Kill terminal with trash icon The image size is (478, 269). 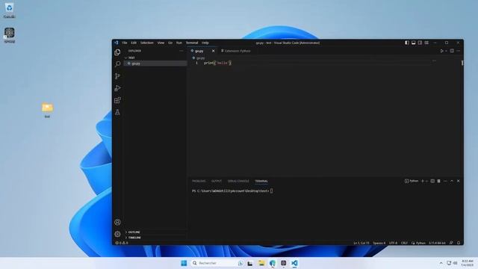pos(438,181)
